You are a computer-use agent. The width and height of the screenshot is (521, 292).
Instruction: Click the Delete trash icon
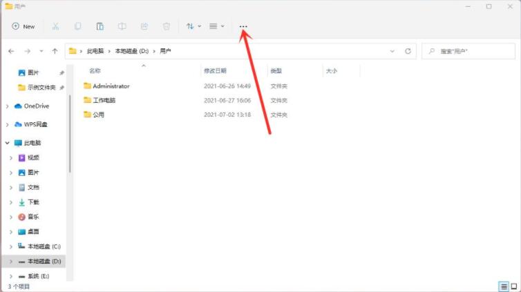coord(167,26)
